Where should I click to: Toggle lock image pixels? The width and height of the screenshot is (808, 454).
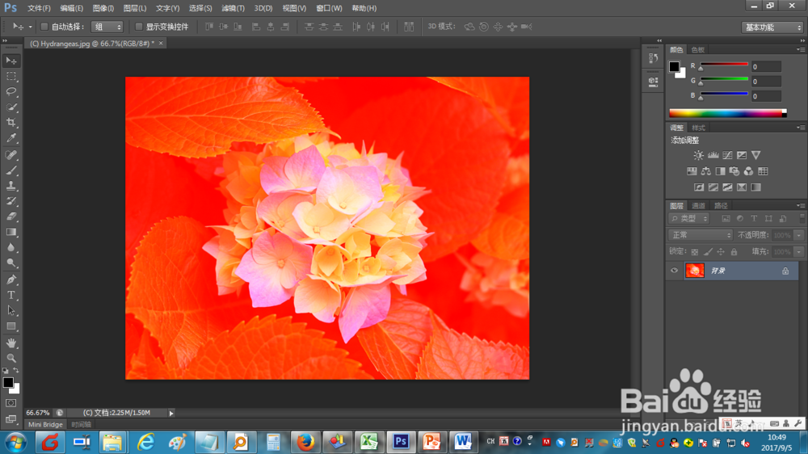tap(708, 252)
